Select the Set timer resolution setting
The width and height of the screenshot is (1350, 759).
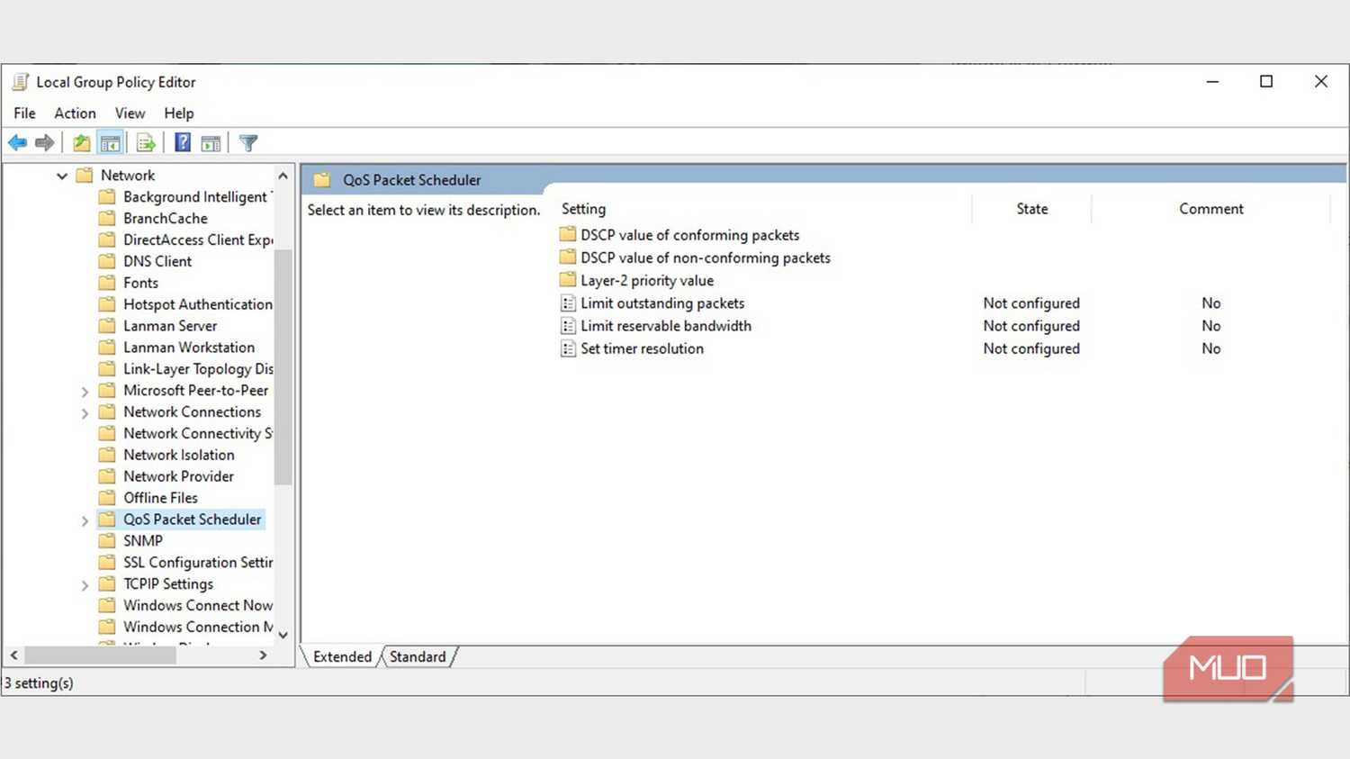[642, 348]
